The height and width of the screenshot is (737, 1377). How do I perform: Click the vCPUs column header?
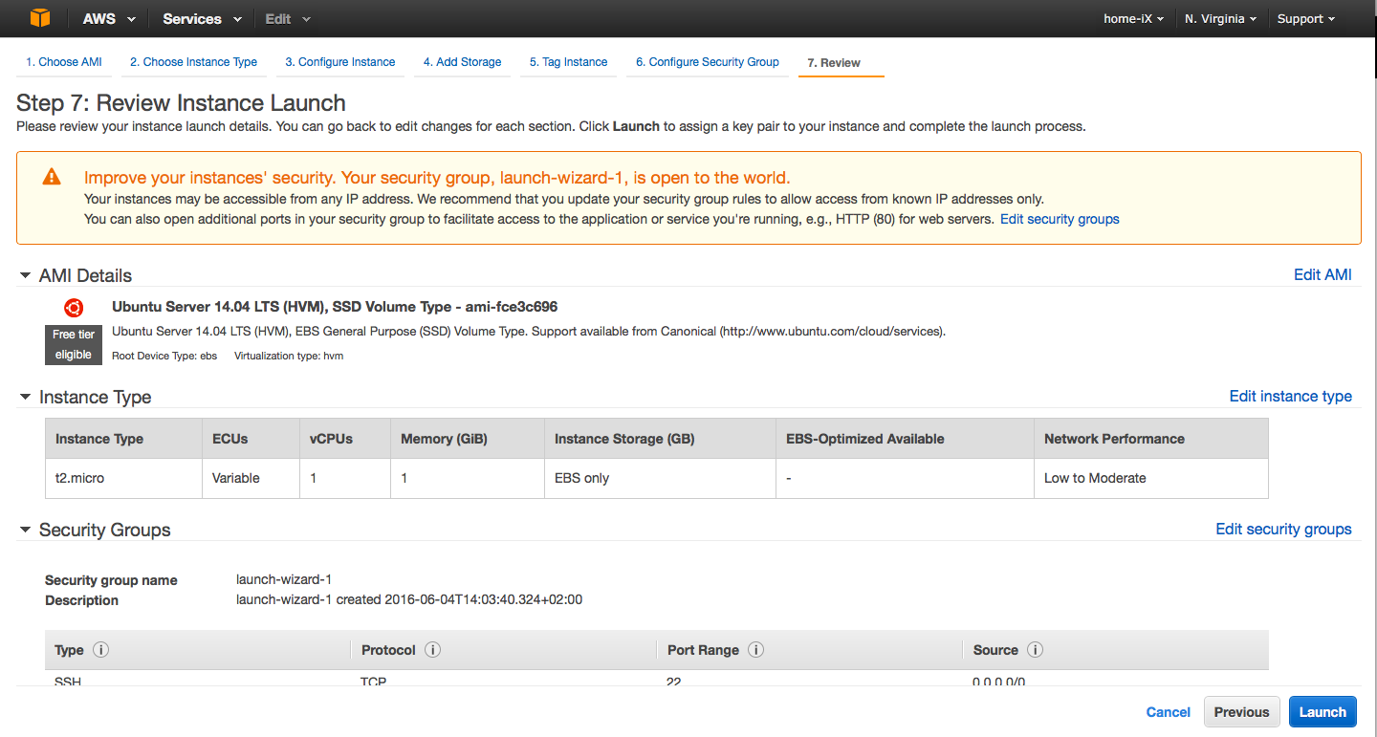[x=345, y=439]
